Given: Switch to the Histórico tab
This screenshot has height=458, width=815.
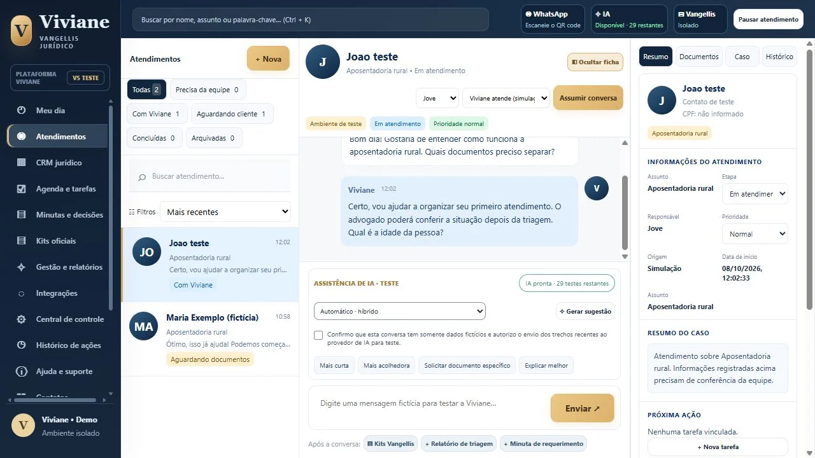Looking at the screenshot, I should [x=779, y=57].
